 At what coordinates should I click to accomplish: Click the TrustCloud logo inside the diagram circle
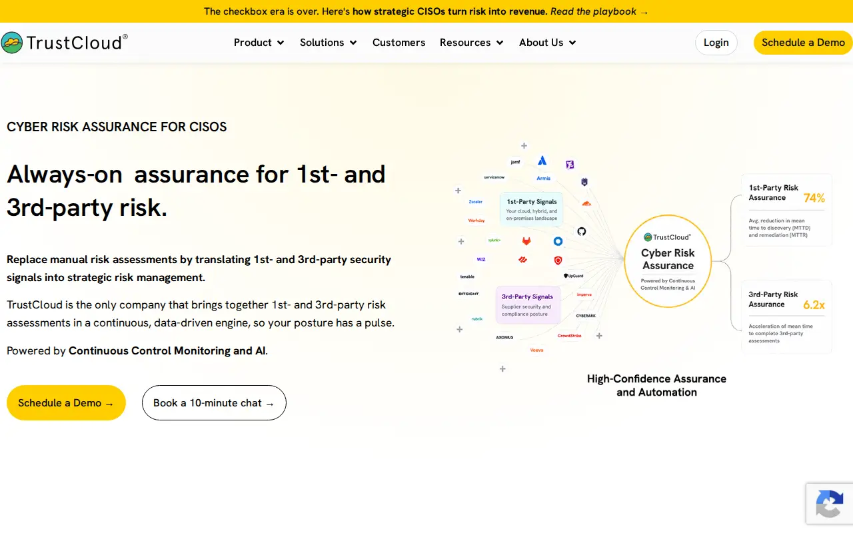pos(668,237)
